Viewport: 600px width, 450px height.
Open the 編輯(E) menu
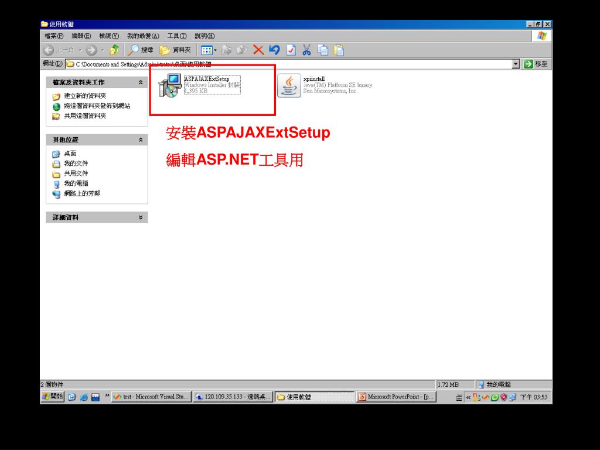tap(81, 36)
